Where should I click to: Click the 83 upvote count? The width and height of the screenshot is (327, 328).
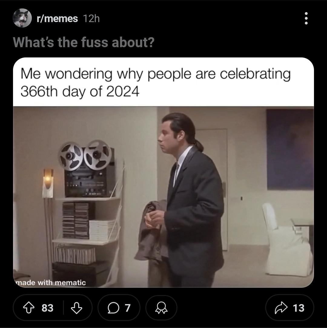(48, 308)
